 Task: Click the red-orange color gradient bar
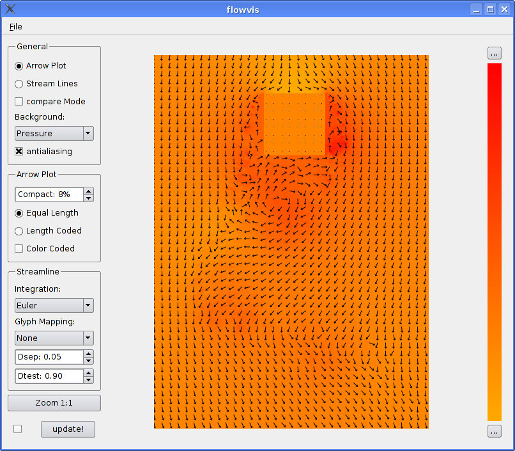coord(494,242)
